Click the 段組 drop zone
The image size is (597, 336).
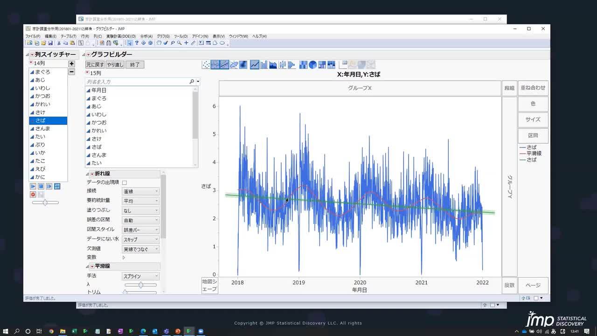(x=509, y=88)
